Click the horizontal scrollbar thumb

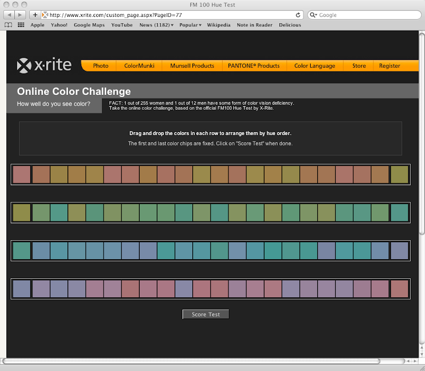191,361
